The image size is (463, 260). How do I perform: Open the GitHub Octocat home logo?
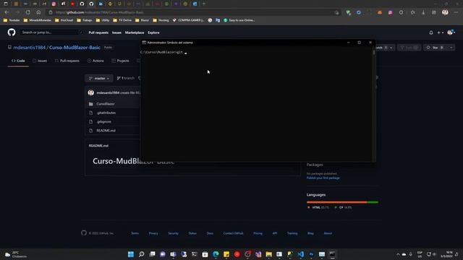tap(12, 32)
